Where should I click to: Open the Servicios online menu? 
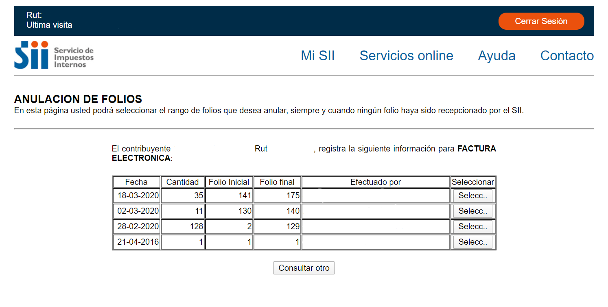(406, 56)
